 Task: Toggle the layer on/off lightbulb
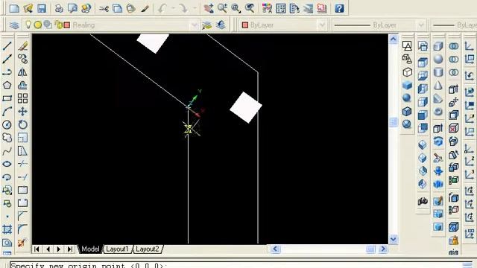point(28,25)
